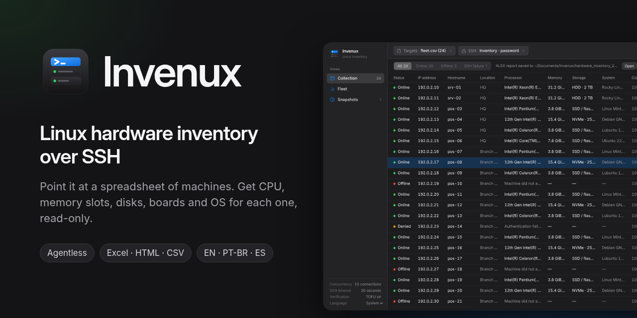Click IP address 192.0.2.12
Viewport: 637px width, 318px height.
(428, 109)
